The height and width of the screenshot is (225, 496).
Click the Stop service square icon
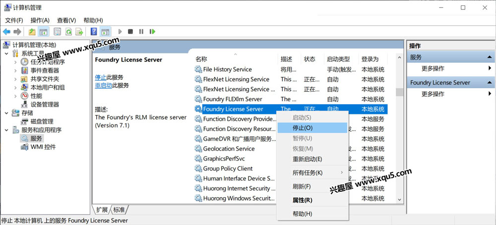click(x=130, y=32)
